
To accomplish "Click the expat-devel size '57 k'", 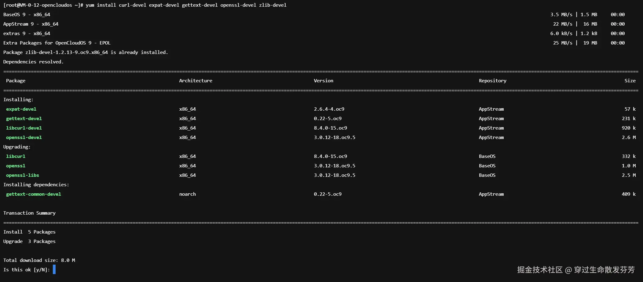I will coord(630,109).
